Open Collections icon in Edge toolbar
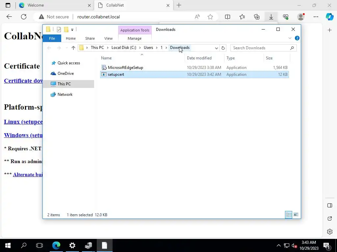337x252 pixels. 257,17
